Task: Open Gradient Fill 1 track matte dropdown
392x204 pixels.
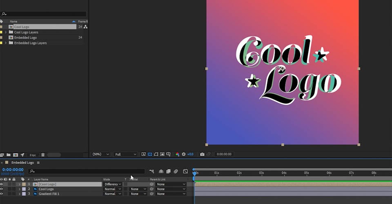Action: tap(138, 194)
